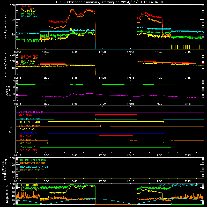Click the 6-12 keV orange peak near 16:45
The width and height of the screenshot is (207, 207).
tap(72, 10)
